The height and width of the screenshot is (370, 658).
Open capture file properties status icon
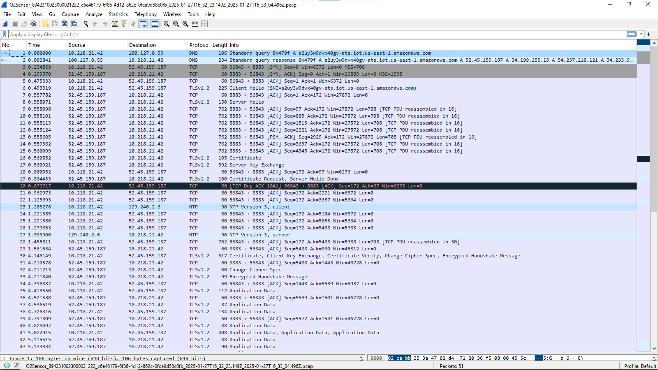pyautogui.click(x=16, y=366)
